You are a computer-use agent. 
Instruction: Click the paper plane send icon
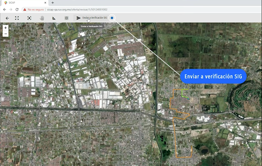tap(78, 18)
